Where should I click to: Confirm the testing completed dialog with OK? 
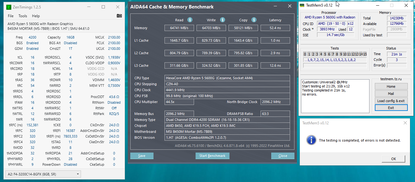tap(393, 159)
